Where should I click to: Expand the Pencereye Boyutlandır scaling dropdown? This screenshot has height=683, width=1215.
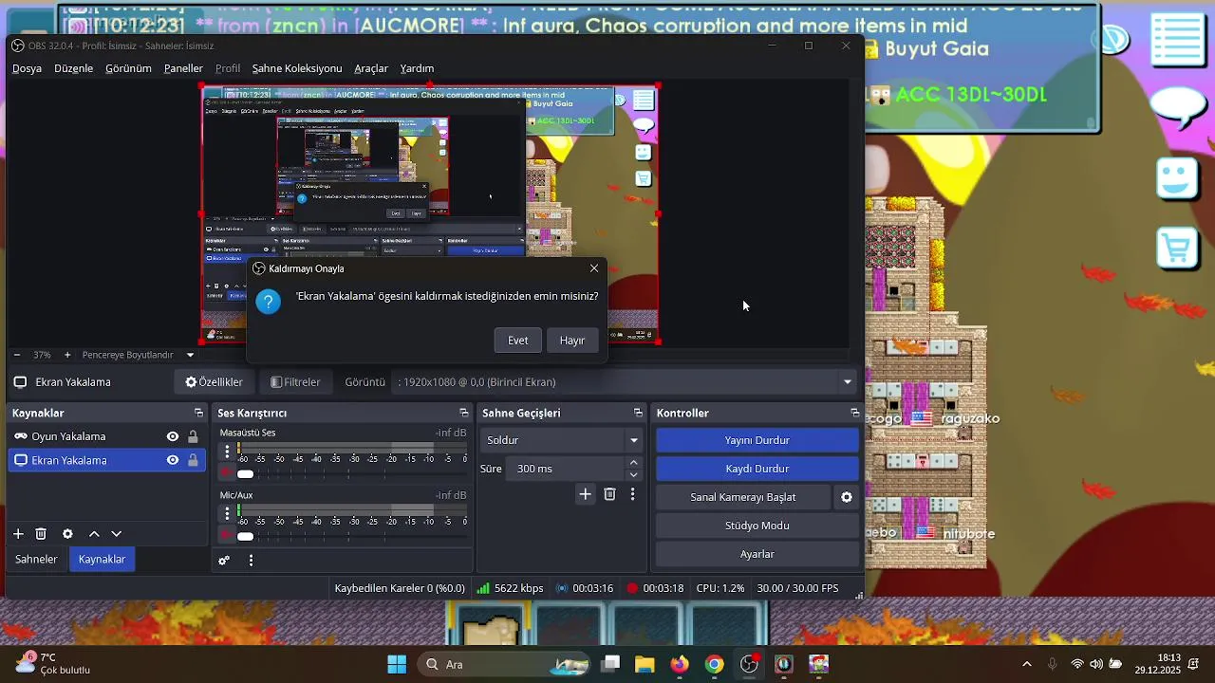pos(190,355)
